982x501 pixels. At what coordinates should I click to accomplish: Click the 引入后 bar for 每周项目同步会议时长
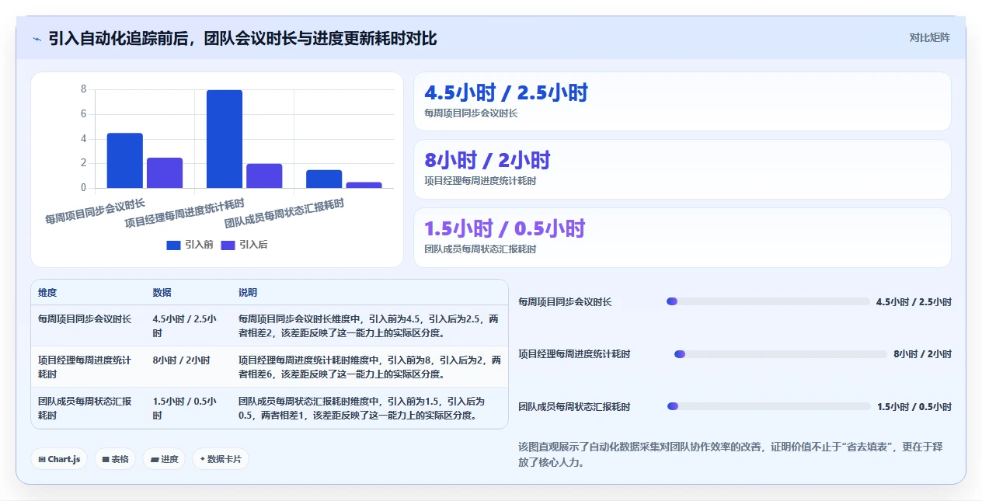point(165,173)
